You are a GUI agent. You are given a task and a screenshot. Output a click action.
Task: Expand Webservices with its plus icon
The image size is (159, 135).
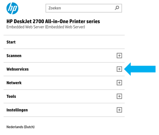coord(119,69)
